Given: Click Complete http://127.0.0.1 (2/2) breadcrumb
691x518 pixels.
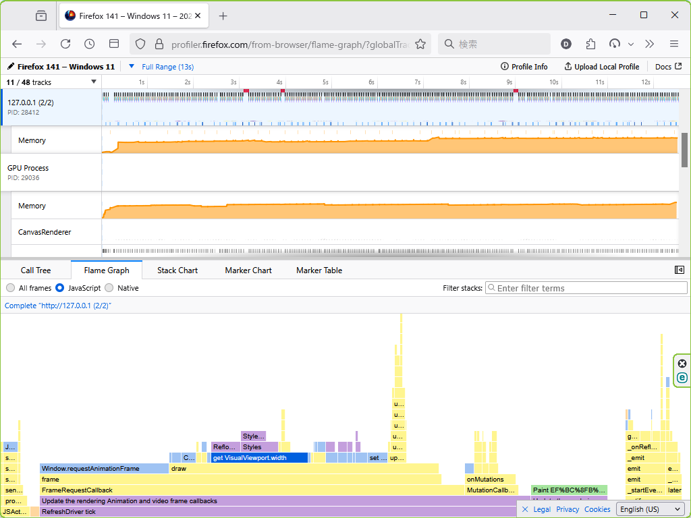Looking at the screenshot, I should [x=58, y=306].
